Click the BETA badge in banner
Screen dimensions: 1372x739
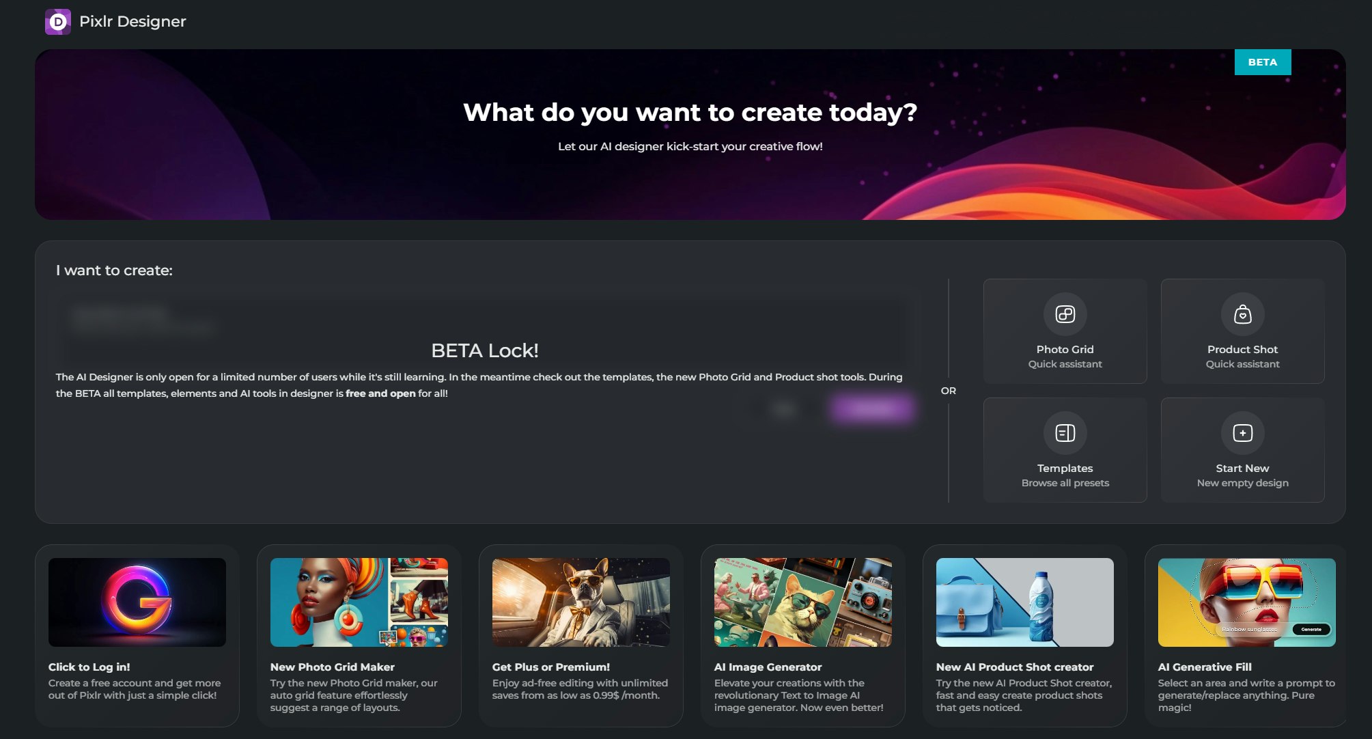click(x=1262, y=62)
